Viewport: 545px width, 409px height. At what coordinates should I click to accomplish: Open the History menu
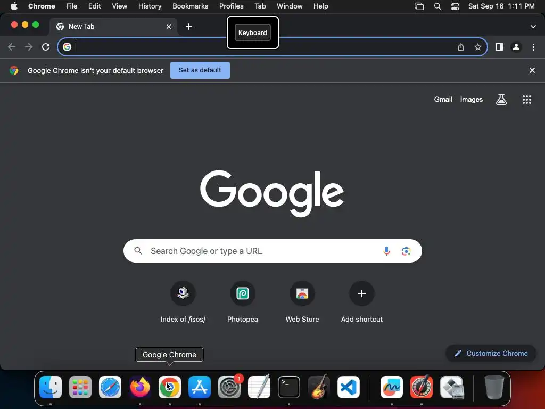point(150,6)
